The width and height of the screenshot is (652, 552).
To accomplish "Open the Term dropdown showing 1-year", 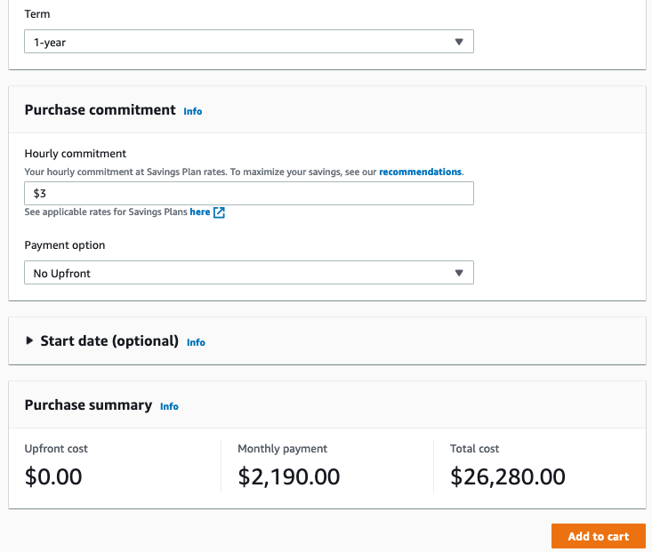I will click(x=248, y=41).
